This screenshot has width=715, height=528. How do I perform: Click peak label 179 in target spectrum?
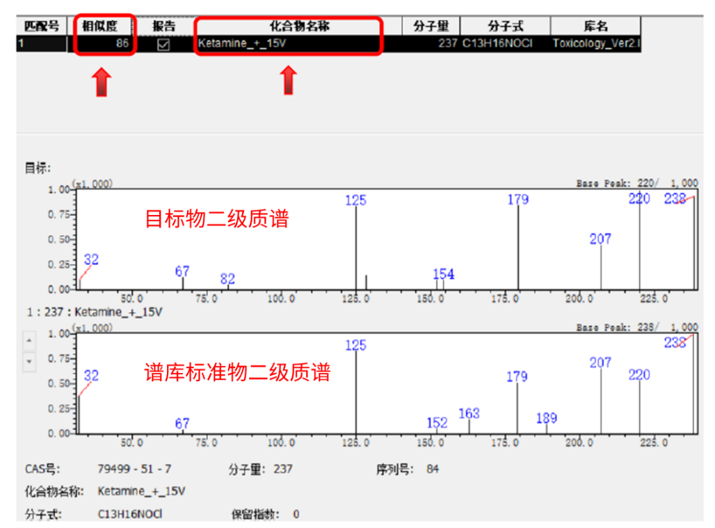coord(517,200)
